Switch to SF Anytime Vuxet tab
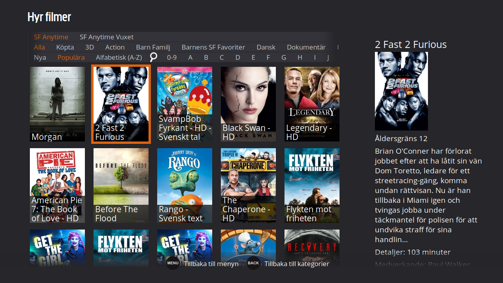The image size is (503, 283). click(106, 37)
